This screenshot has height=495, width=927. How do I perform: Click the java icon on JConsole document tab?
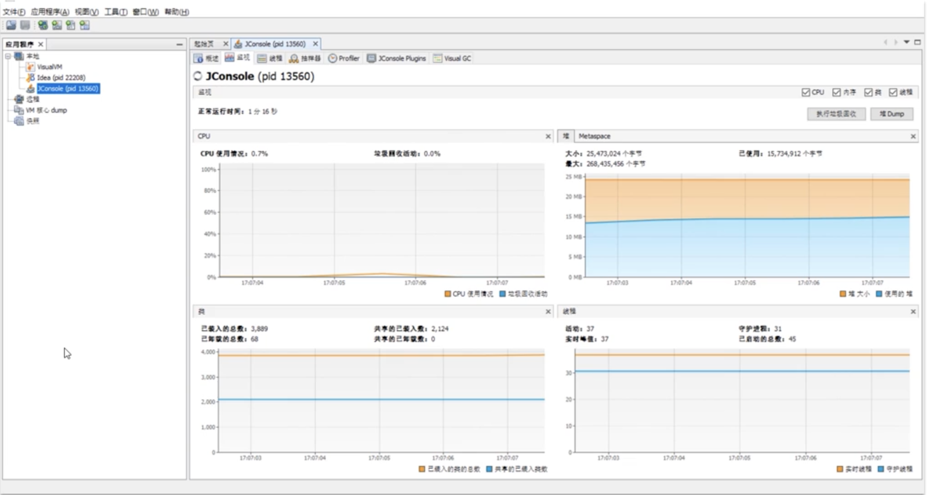coord(238,44)
